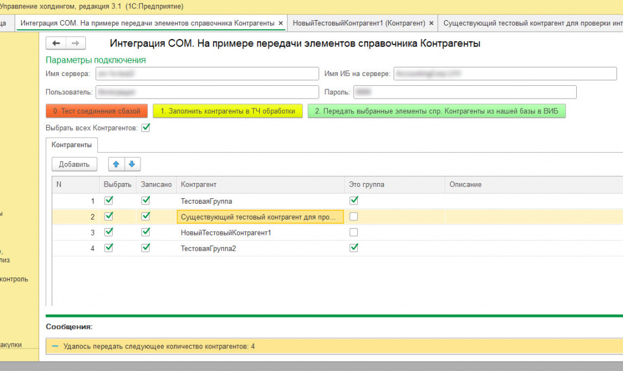Click the Добавить button
The image size is (623, 371).
tap(74, 164)
